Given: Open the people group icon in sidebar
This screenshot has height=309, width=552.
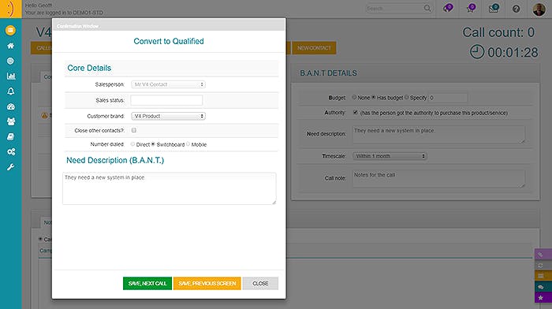Looking at the screenshot, I should (x=11, y=121).
